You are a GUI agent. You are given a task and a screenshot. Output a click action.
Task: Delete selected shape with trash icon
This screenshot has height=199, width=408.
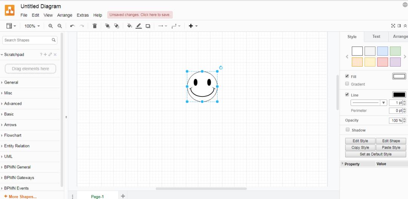95,26
